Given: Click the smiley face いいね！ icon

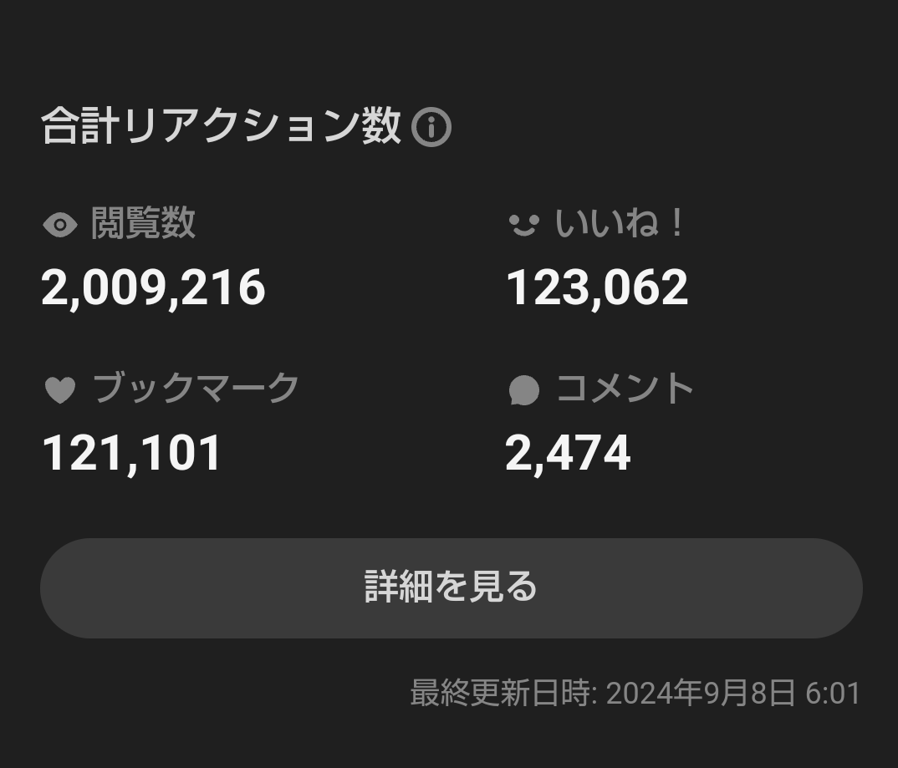Looking at the screenshot, I should tap(523, 225).
